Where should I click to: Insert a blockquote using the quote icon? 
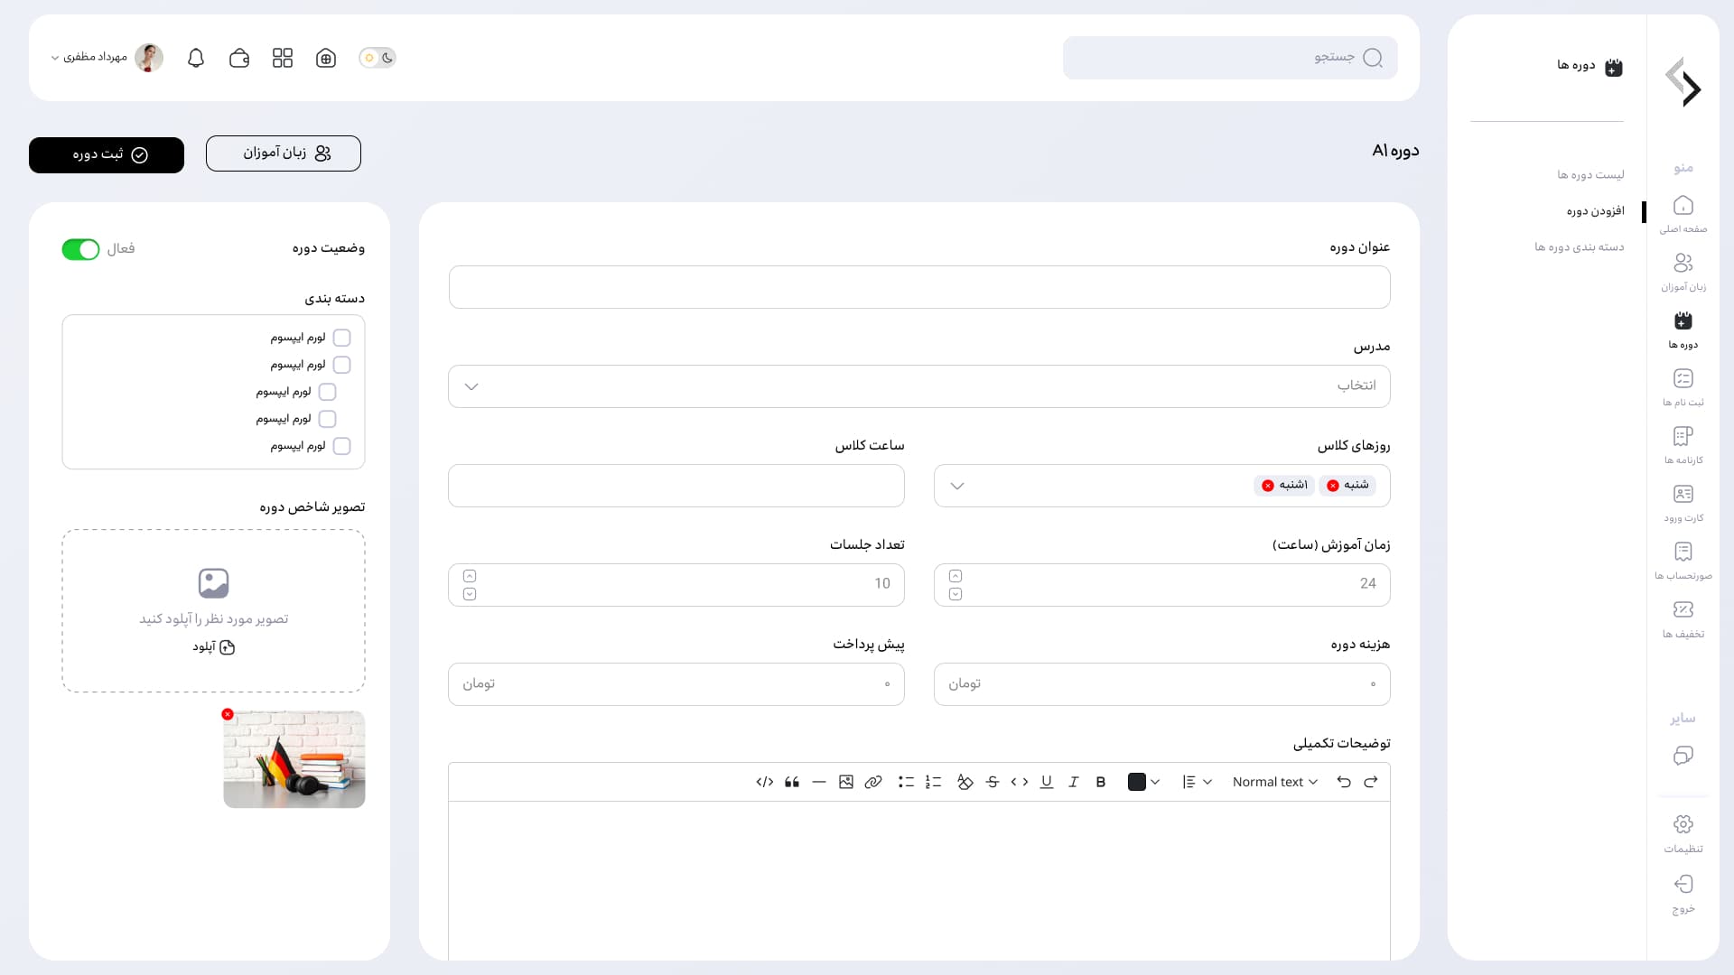tap(792, 782)
